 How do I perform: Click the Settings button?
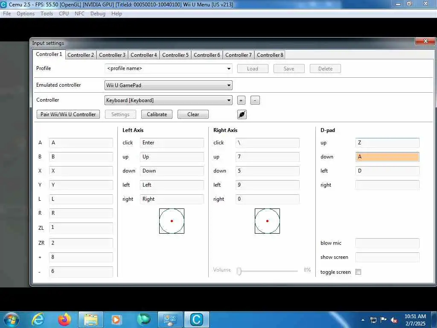120,114
